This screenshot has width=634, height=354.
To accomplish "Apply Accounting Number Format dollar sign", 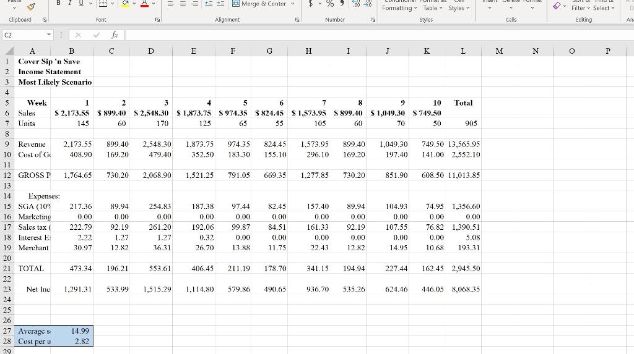I will tap(311, 4).
